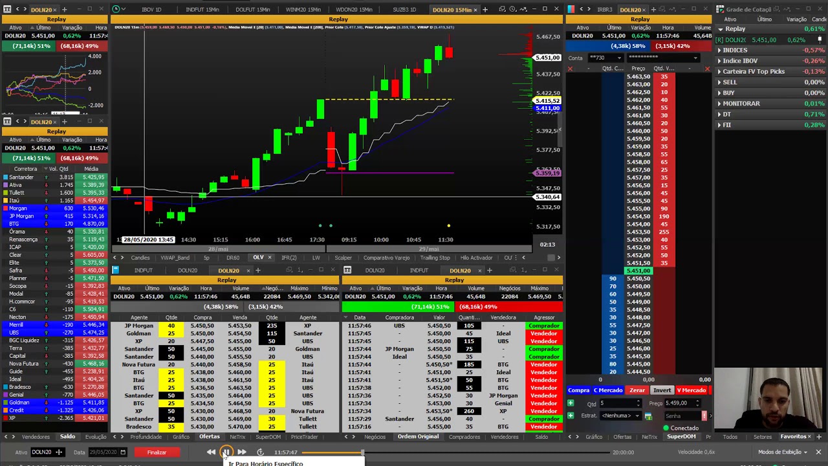Select the VWAP_Band indicator tab

coord(175,258)
